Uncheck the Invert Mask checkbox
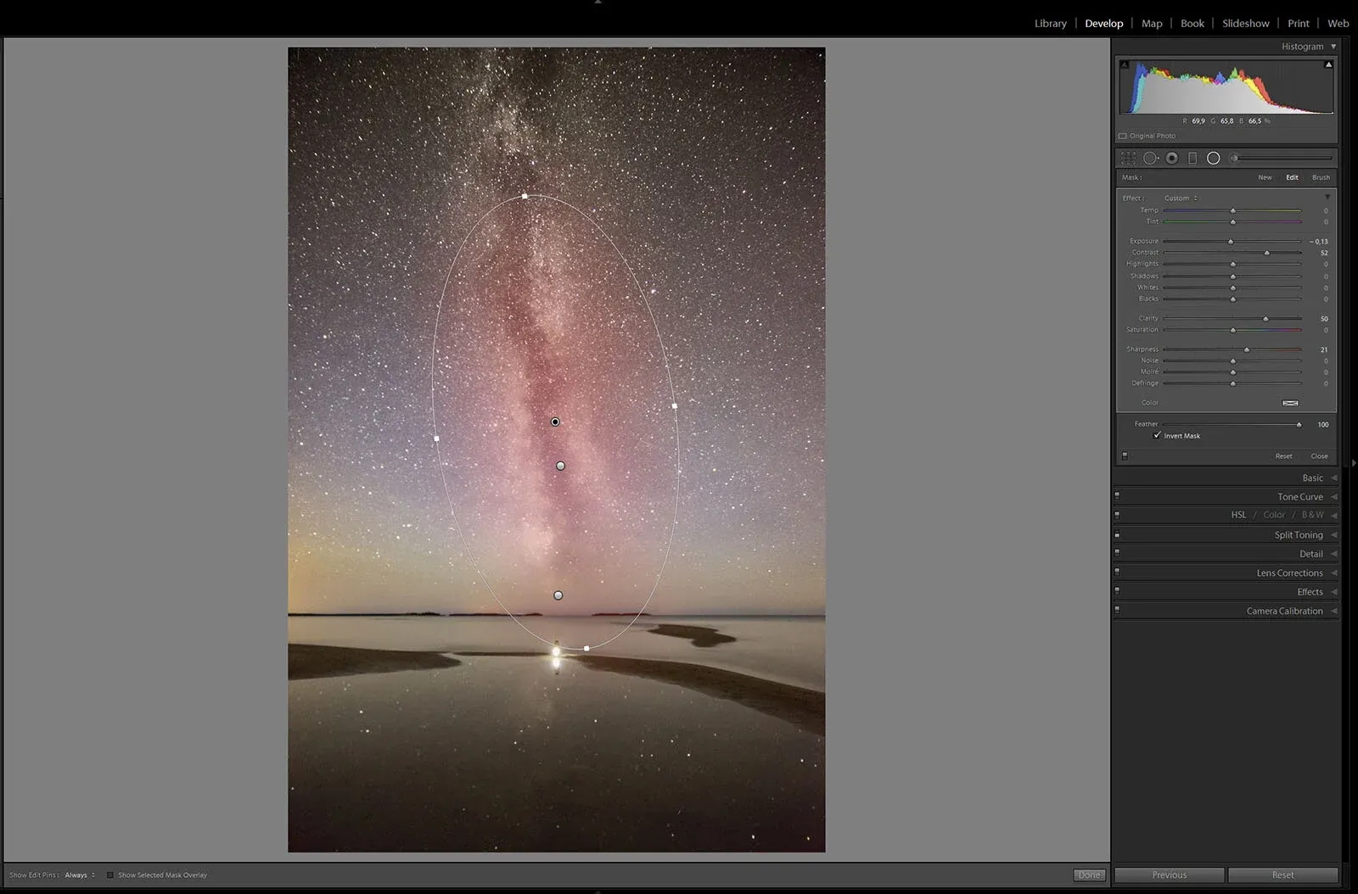The image size is (1358, 894). point(1157,435)
